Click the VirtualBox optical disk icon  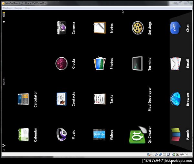153,154
